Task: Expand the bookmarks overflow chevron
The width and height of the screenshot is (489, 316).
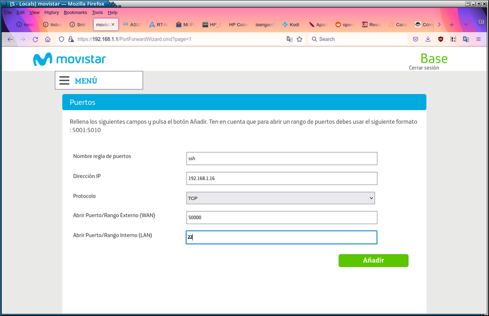Action: pyautogui.click(x=439, y=24)
